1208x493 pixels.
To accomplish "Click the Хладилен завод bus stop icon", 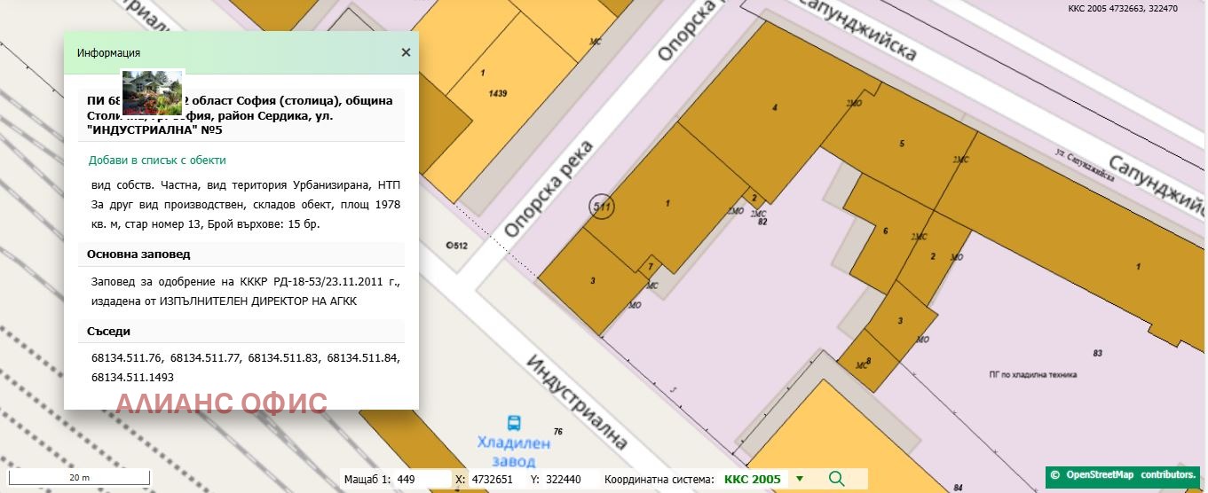I will coord(513,423).
